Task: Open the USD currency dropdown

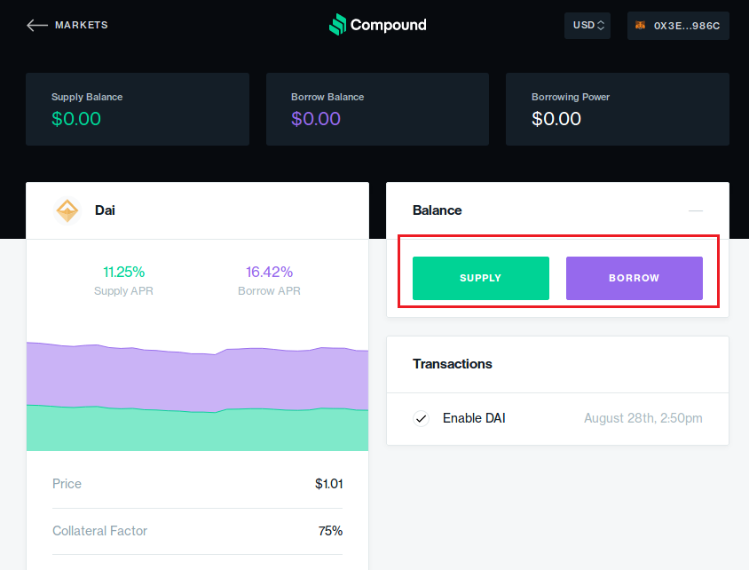Action: point(587,26)
